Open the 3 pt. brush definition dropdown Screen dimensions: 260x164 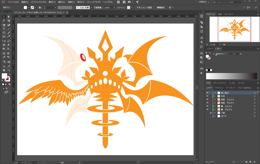click(x=91, y=8)
